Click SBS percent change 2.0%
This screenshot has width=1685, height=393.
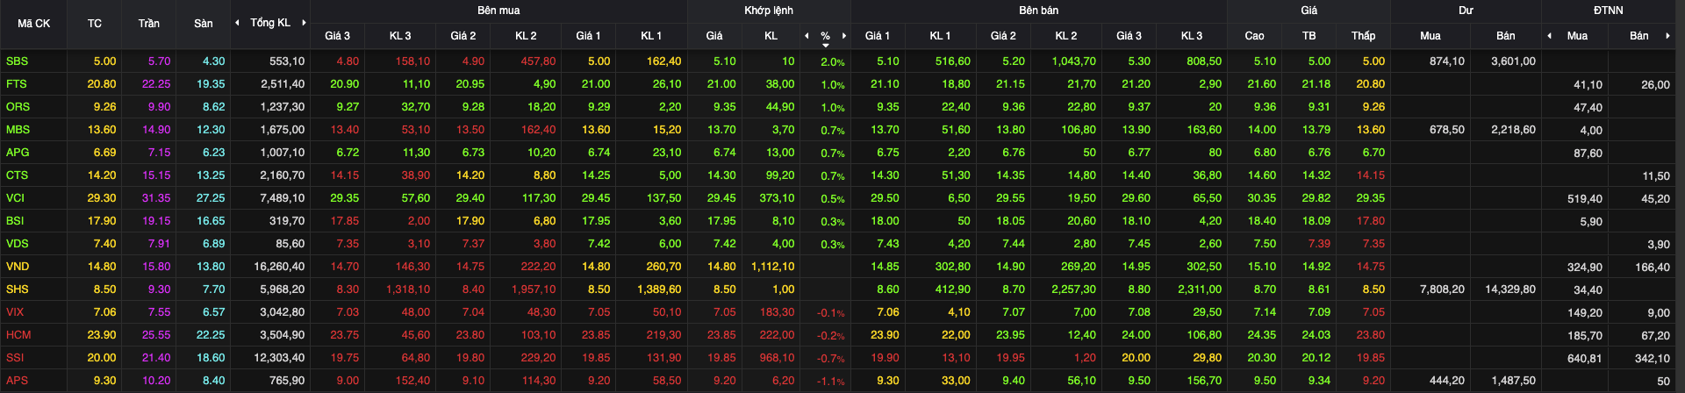pyautogui.click(x=833, y=62)
